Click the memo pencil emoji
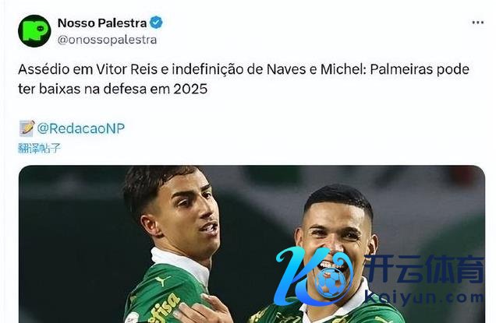 click(27, 128)
